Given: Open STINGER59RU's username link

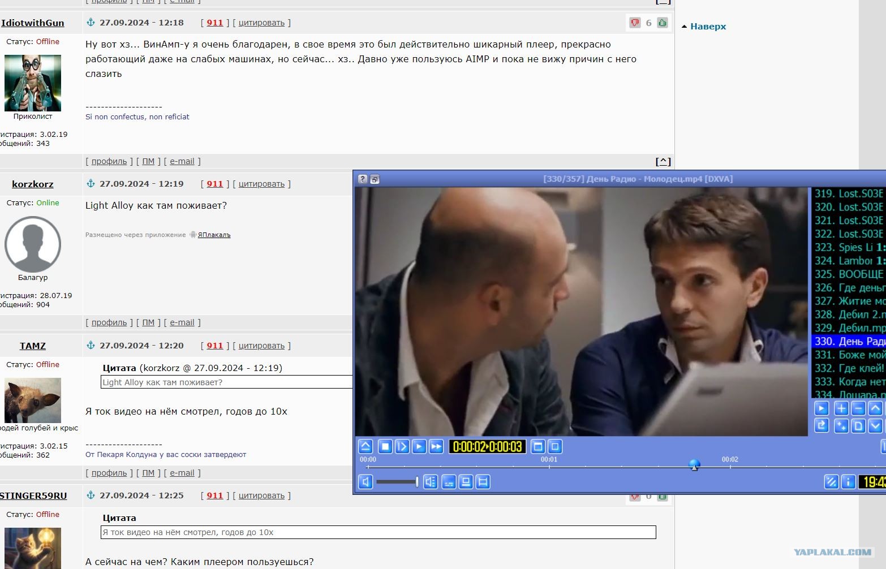Looking at the screenshot, I should (x=33, y=495).
